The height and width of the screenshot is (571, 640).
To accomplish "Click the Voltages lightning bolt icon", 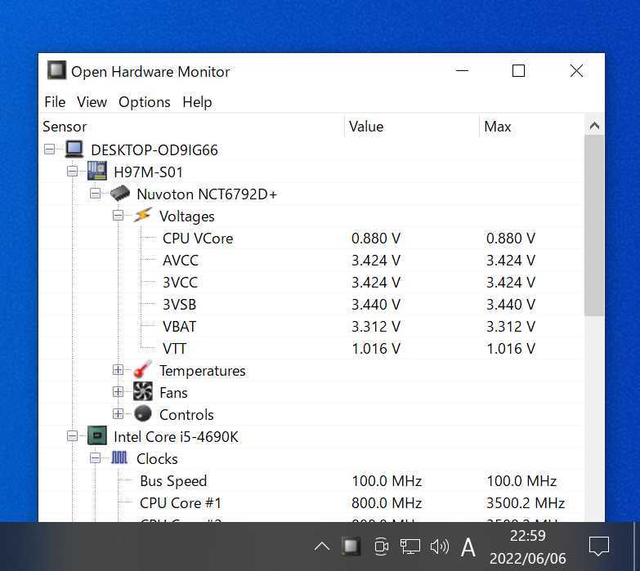I will tap(143, 215).
